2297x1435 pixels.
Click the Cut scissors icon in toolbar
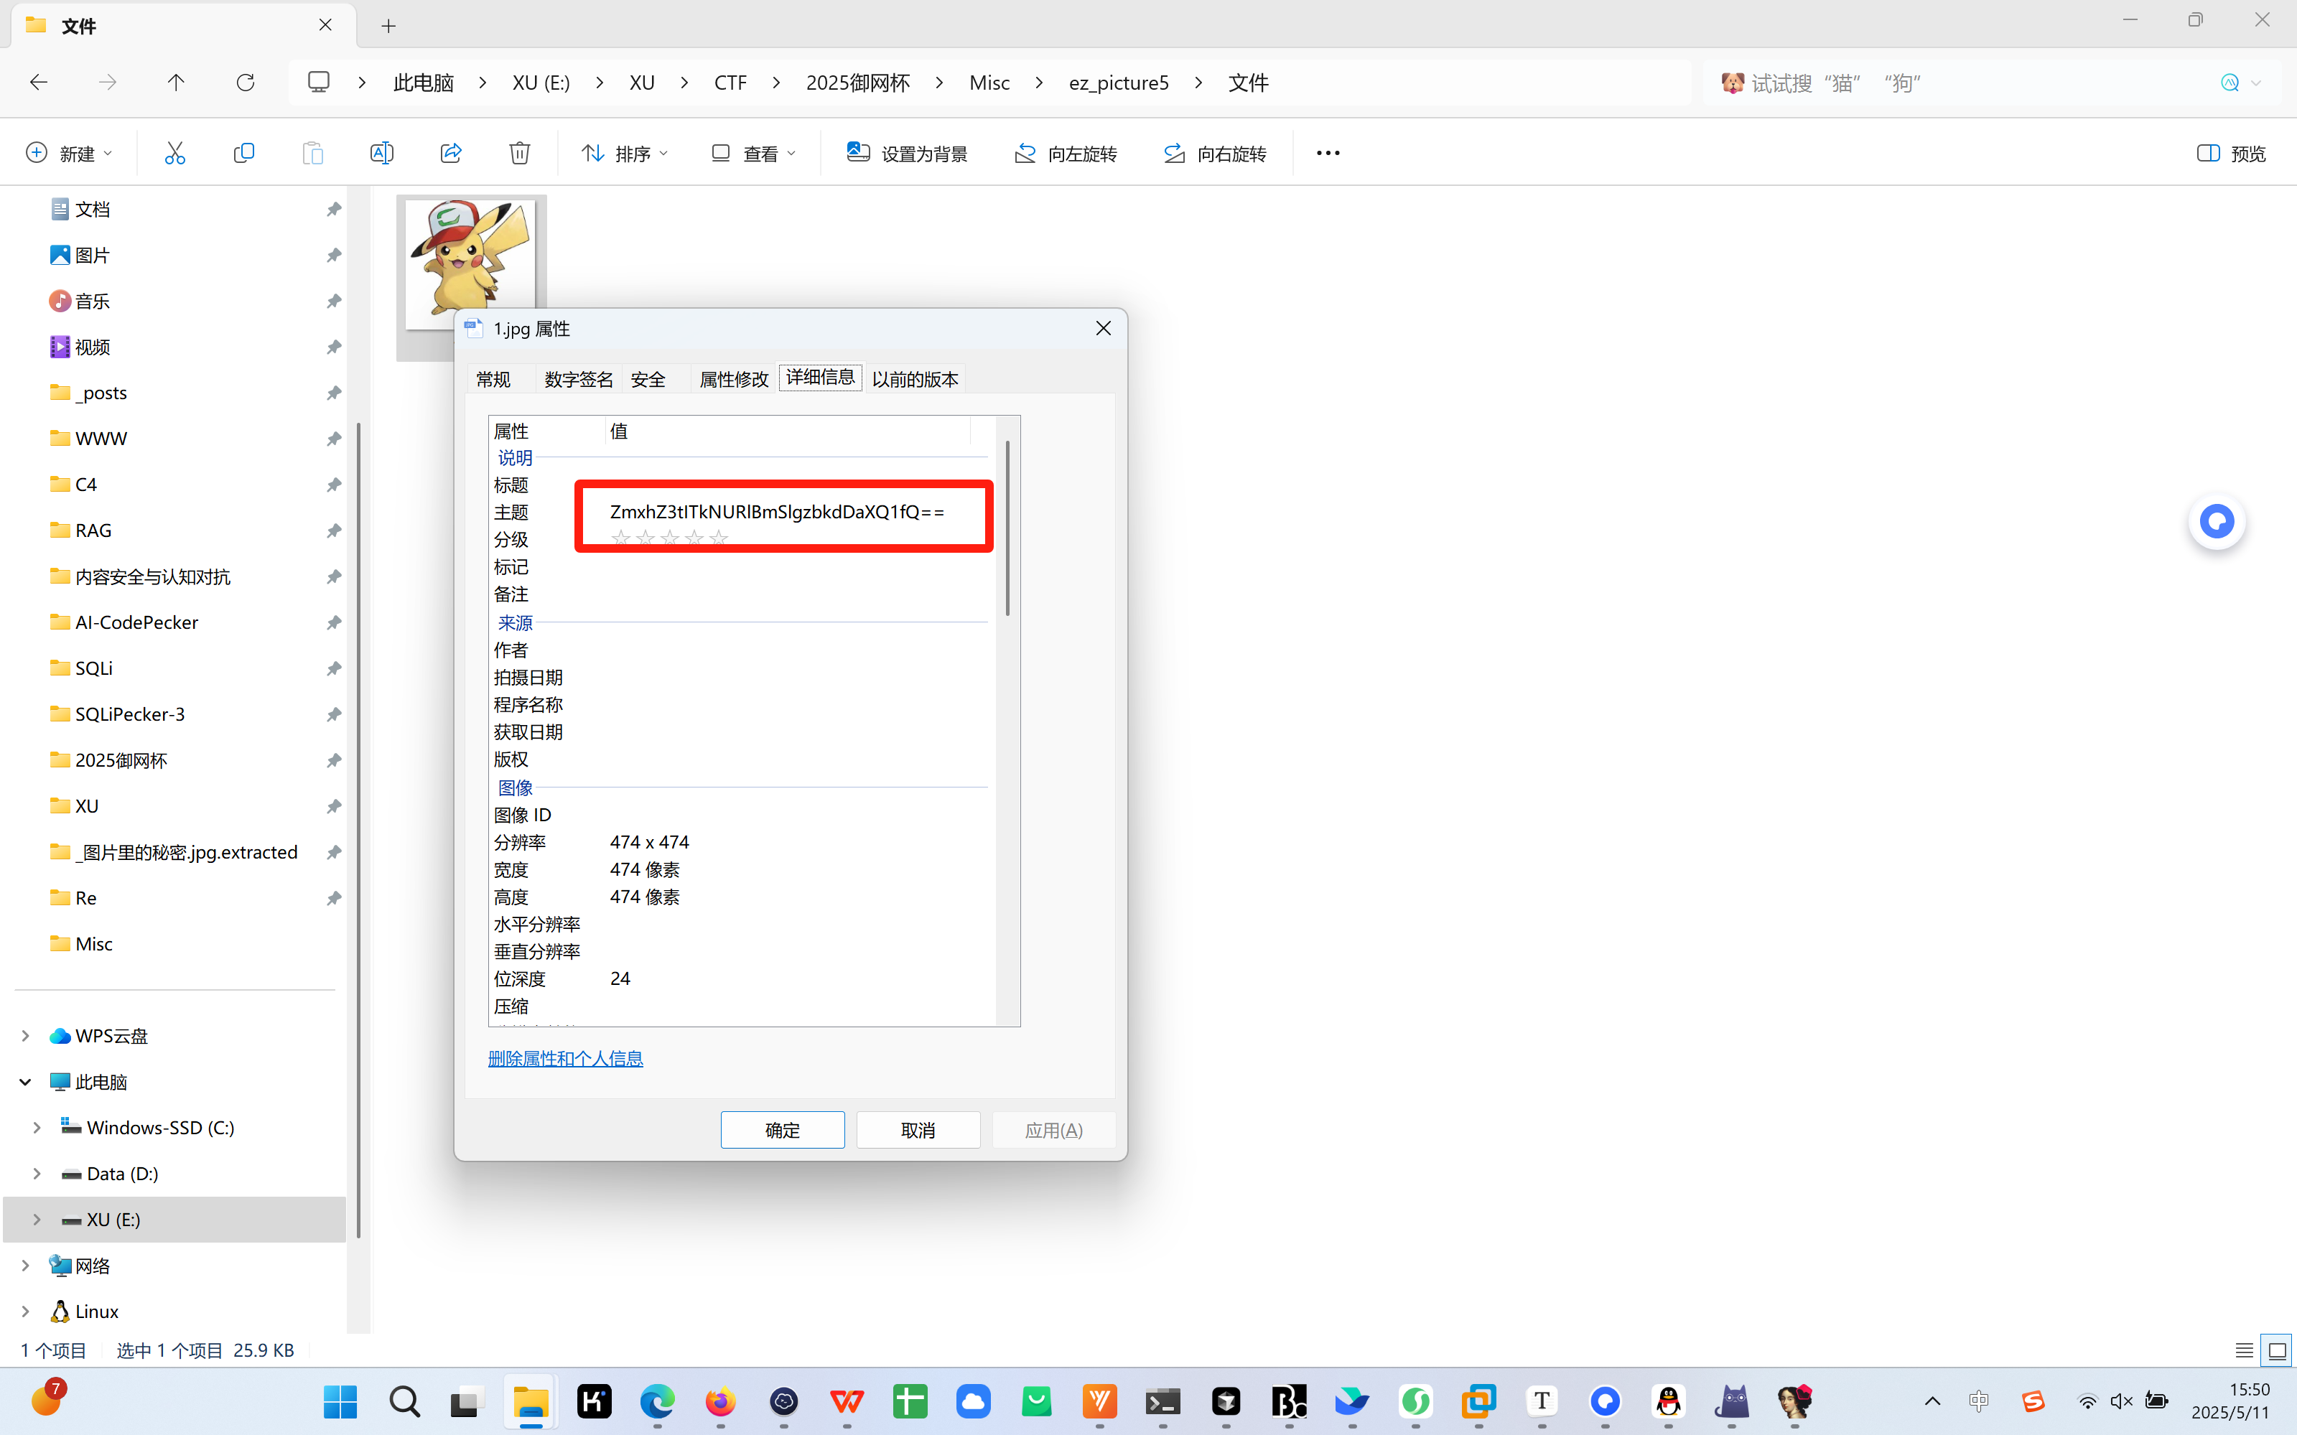click(x=174, y=153)
